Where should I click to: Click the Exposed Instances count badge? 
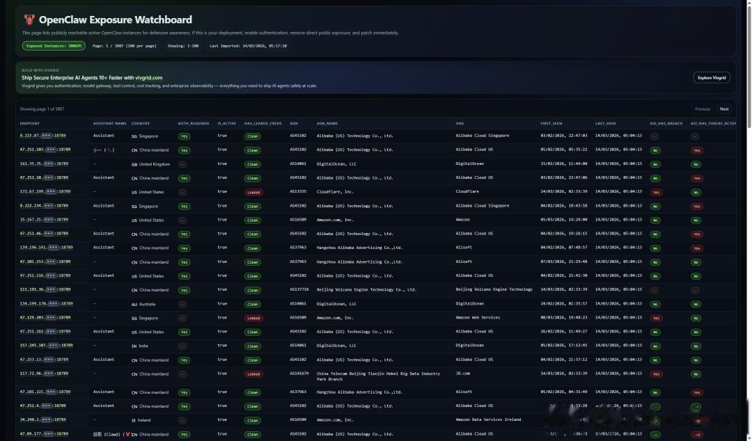[x=54, y=46]
